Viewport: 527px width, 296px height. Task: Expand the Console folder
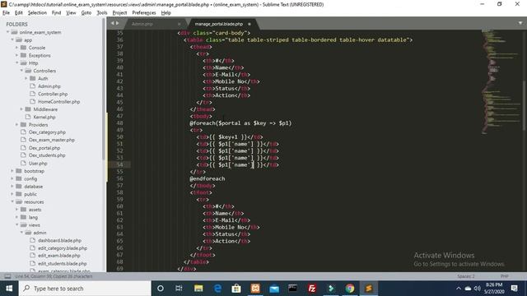pos(16,48)
